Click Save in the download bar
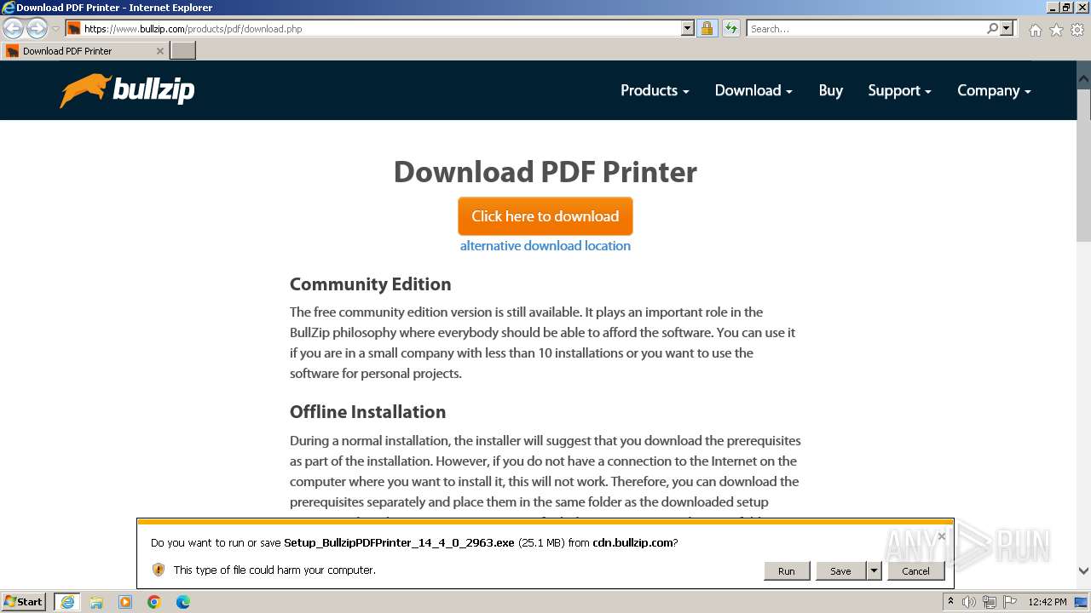 point(840,571)
